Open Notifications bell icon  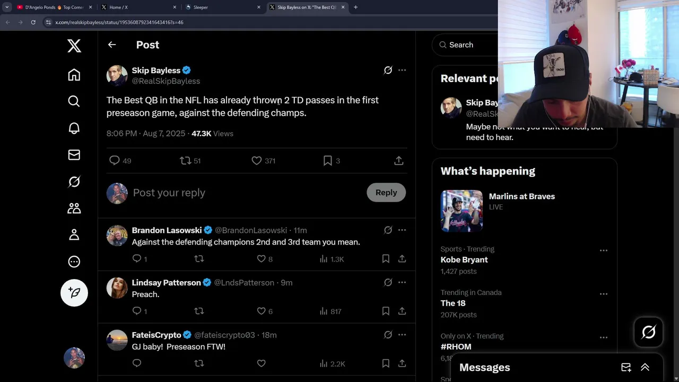74,128
